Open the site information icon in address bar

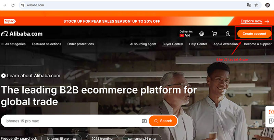click(23, 5)
